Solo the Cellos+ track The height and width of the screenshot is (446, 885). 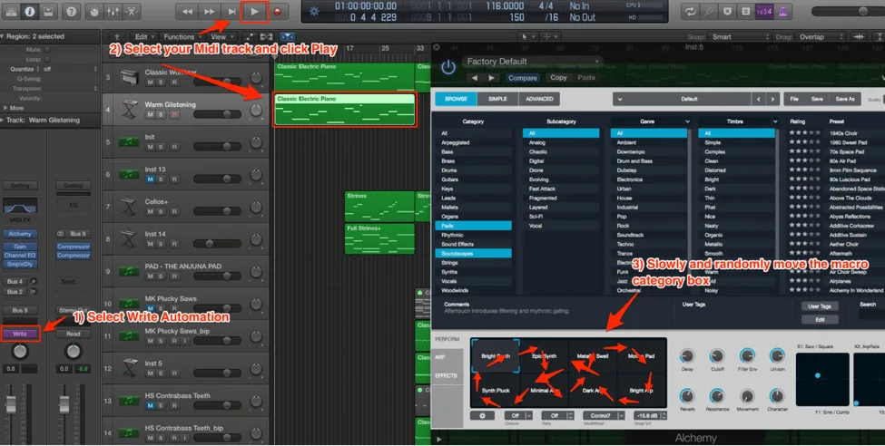pos(162,211)
